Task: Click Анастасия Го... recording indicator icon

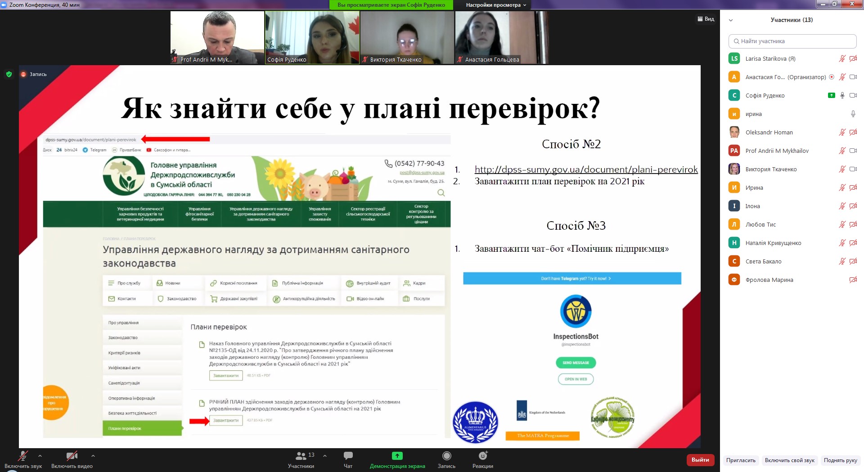Action: tap(832, 77)
